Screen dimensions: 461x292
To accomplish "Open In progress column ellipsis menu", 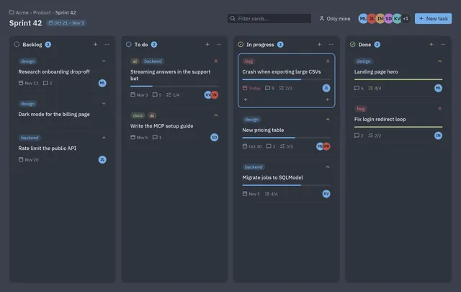I will click(x=331, y=45).
